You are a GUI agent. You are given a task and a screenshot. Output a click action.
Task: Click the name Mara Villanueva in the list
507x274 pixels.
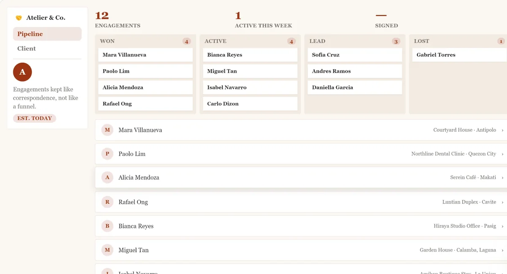140,130
